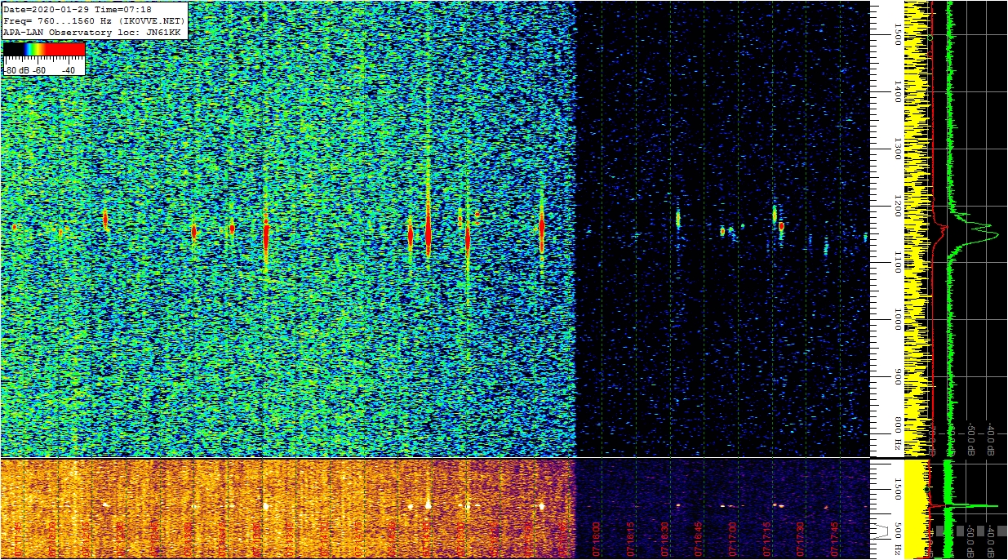Click the APA-LAN Observatory loc: JN61KK line
1008x560 pixels.
[91, 32]
